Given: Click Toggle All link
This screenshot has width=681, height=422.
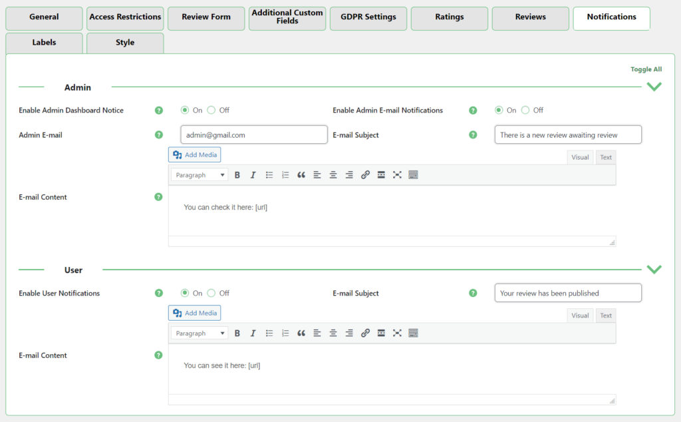Looking at the screenshot, I should 646,69.
